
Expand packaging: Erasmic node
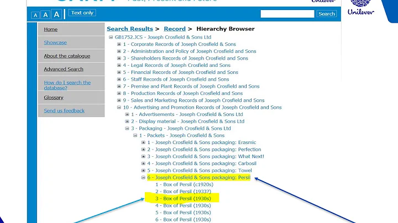(x=143, y=142)
